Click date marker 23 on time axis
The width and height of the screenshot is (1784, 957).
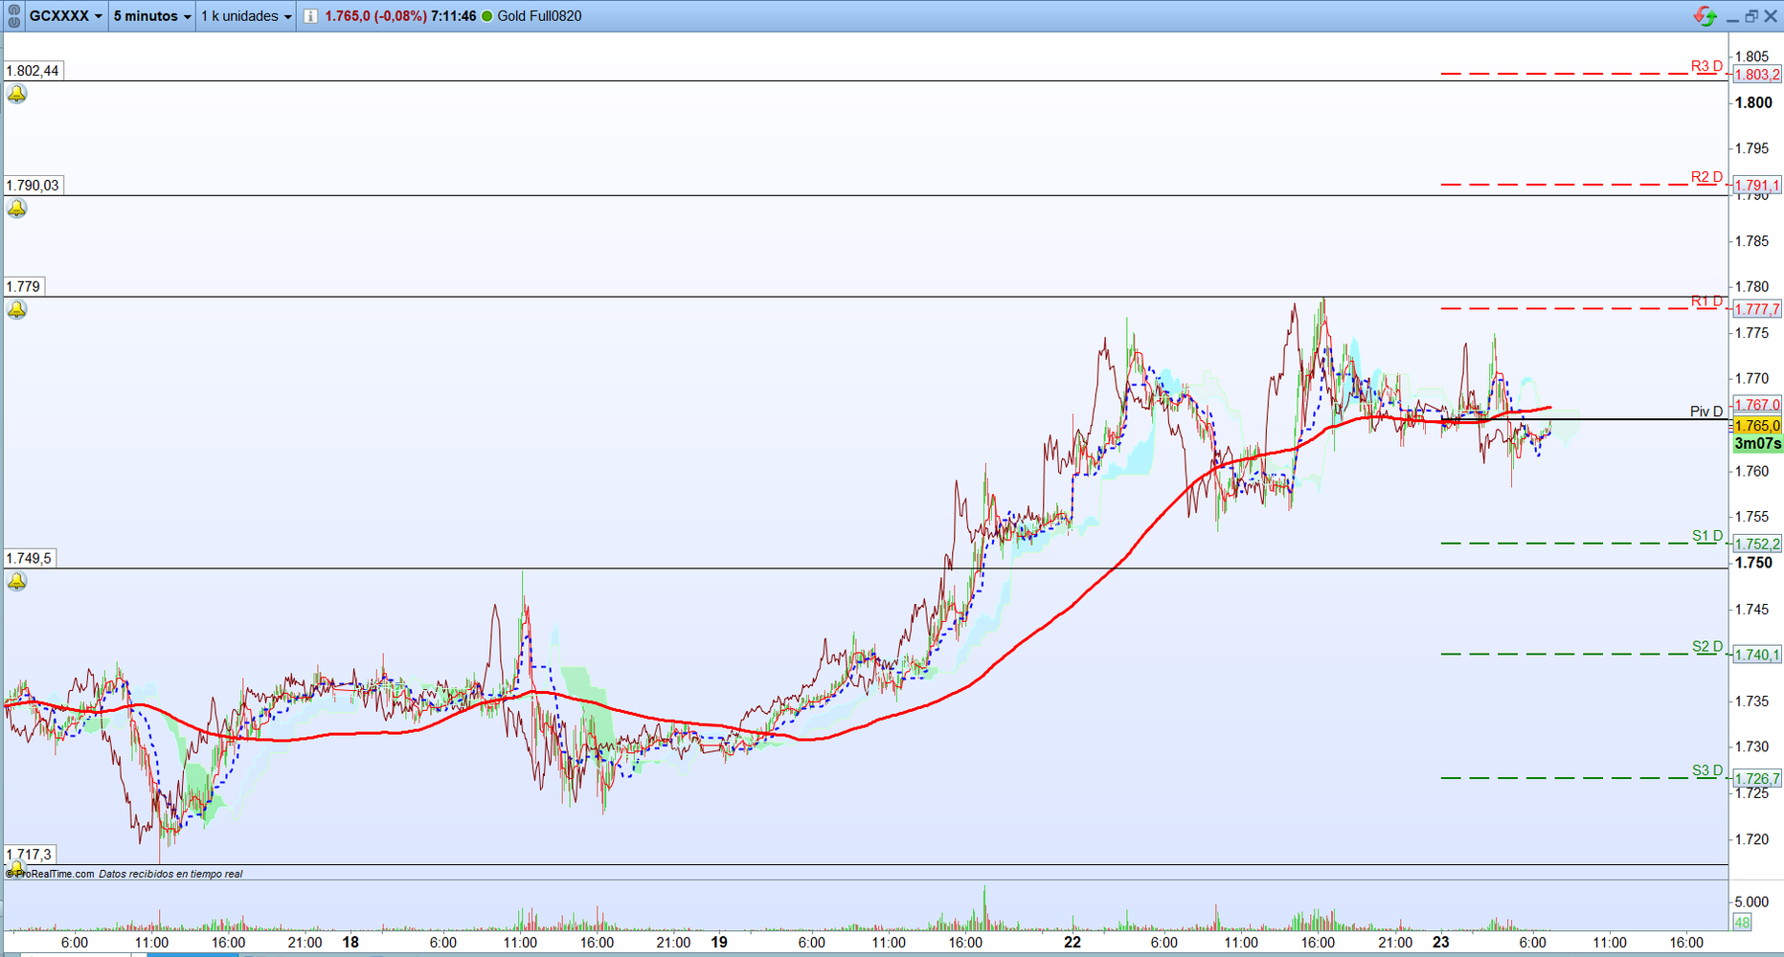(1441, 943)
